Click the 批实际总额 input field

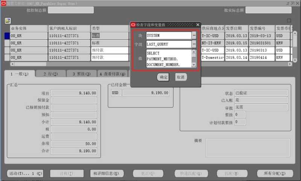click(268, 10)
